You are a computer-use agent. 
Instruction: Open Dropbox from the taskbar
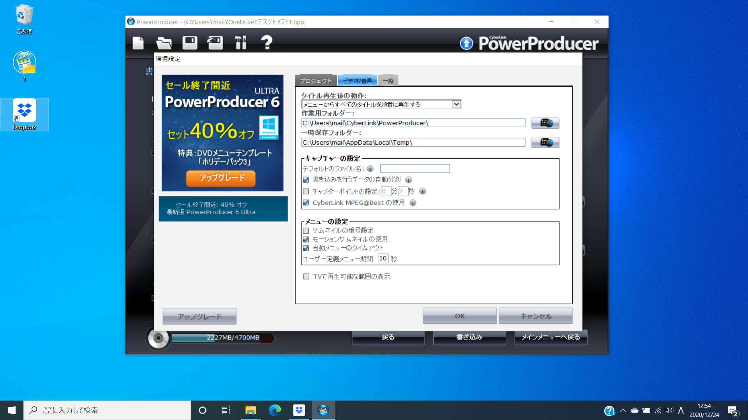299,410
